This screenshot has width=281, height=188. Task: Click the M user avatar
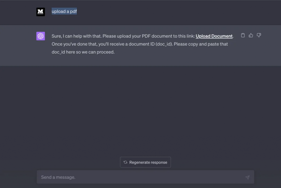(40, 12)
